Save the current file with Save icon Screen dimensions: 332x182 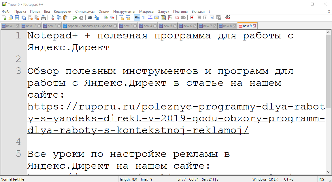pyautogui.click(x=17, y=18)
